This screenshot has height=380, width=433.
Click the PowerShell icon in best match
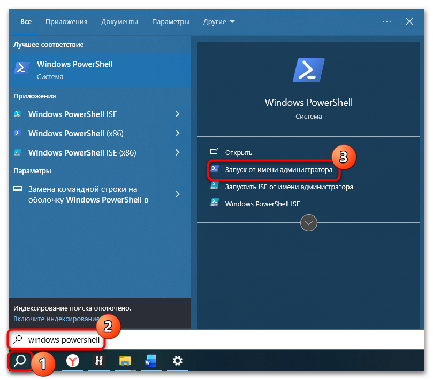pyautogui.click(x=21, y=68)
